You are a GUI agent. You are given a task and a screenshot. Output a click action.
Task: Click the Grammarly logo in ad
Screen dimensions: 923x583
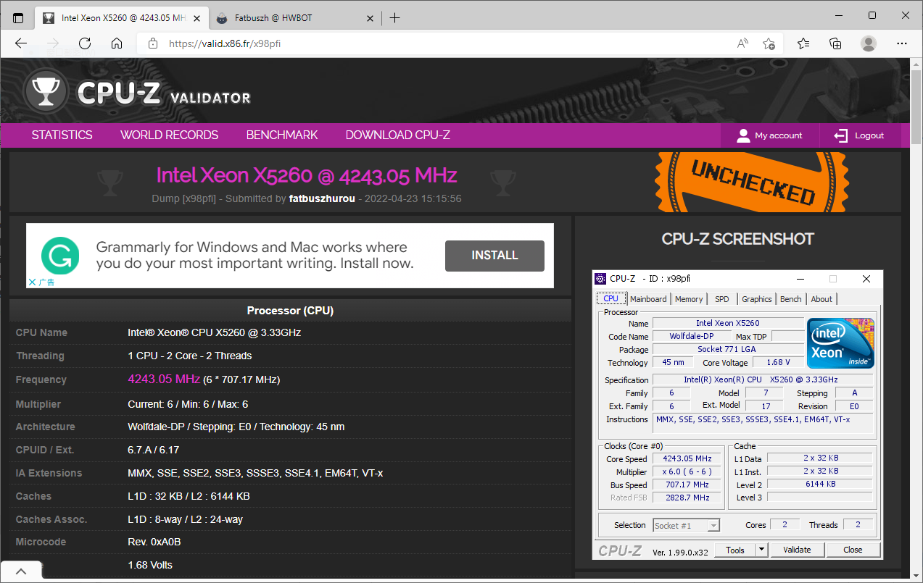point(60,255)
